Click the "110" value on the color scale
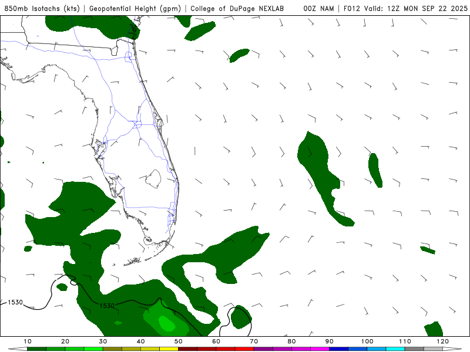Image resolution: width=470 pixels, height=352 pixels. click(405, 341)
